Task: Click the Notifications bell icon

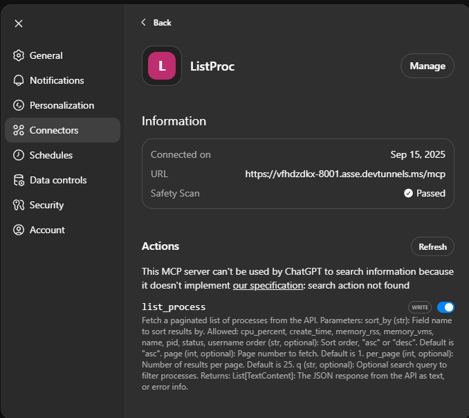Action: (x=19, y=80)
